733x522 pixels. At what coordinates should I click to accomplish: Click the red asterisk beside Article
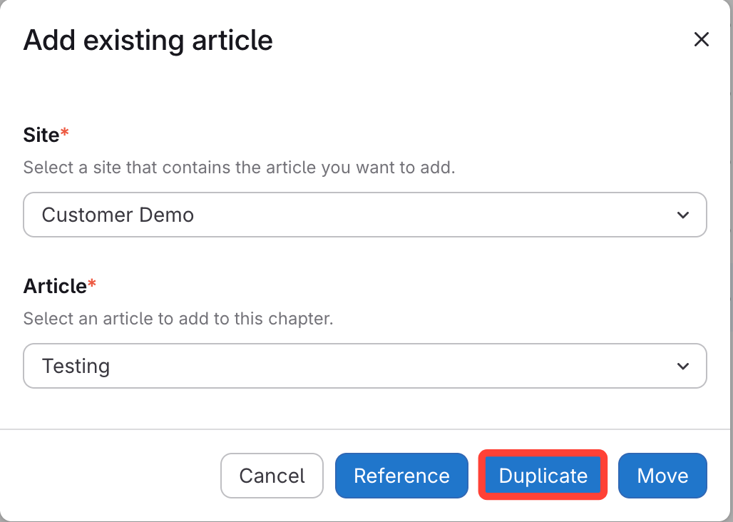[x=91, y=284]
